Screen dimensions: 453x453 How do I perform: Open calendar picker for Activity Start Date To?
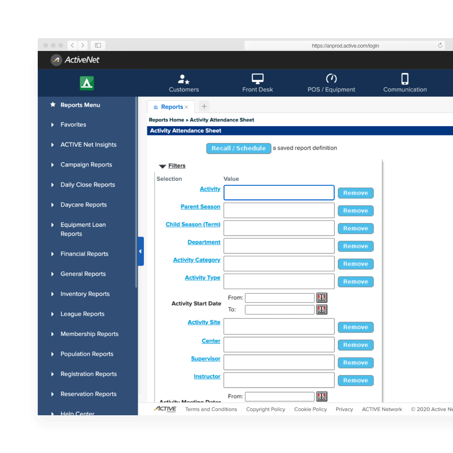[322, 310]
